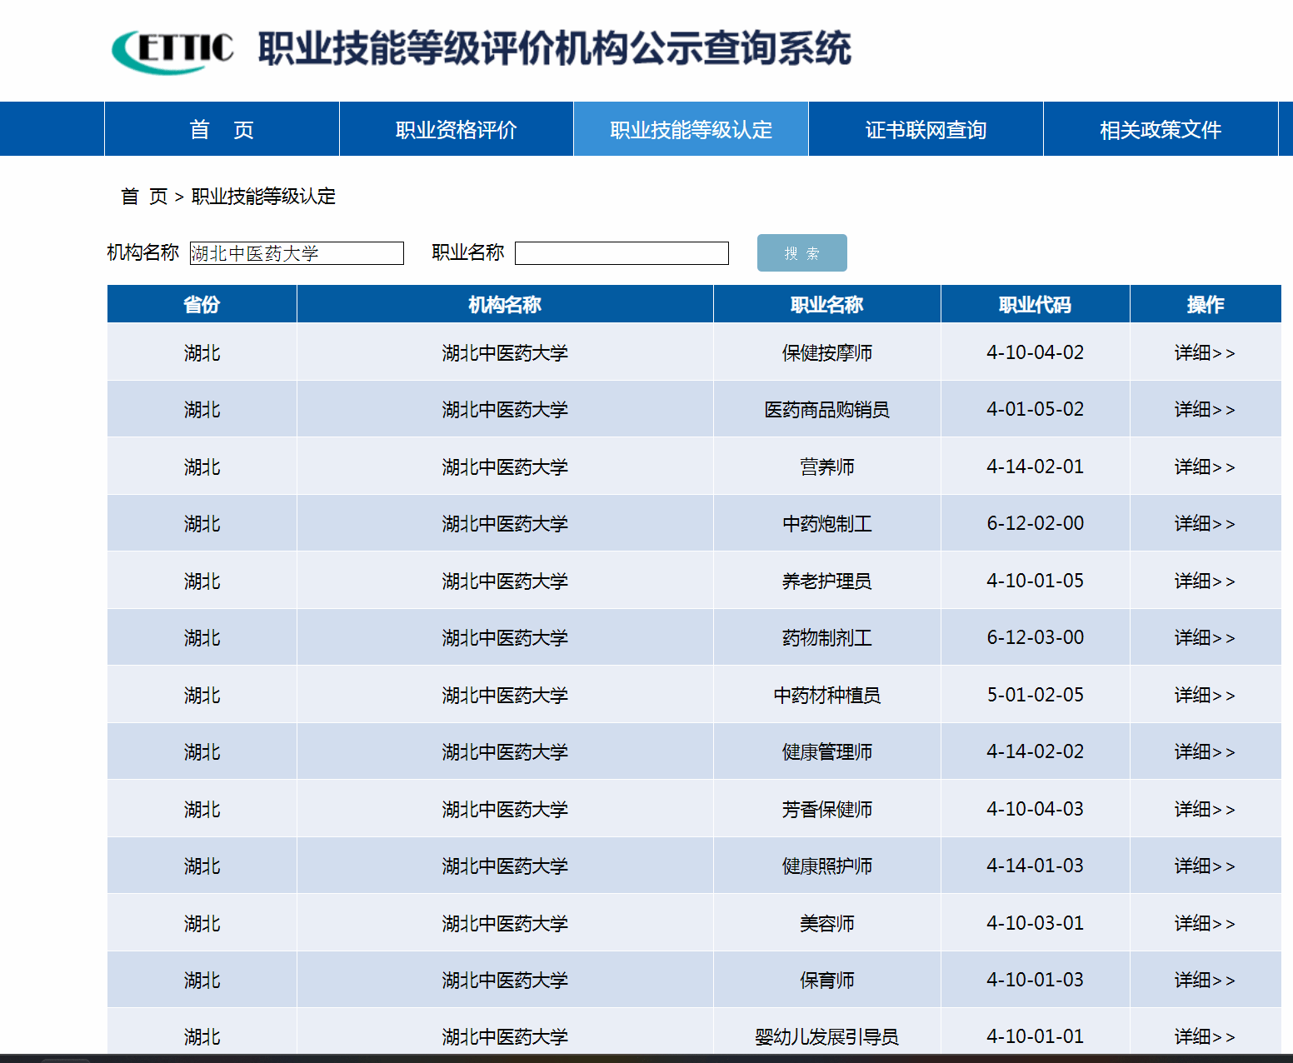Open 详细 for 中药材种植员 row
This screenshot has width=1293, height=1063.
pos(1205,696)
